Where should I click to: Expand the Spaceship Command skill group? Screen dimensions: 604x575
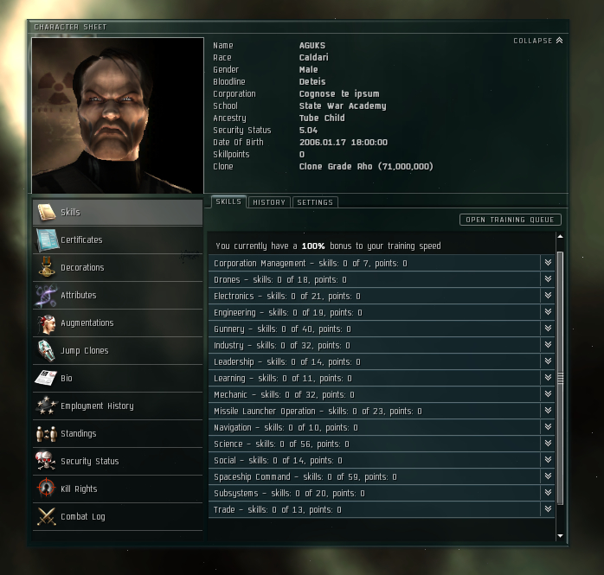tap(548, 476)
